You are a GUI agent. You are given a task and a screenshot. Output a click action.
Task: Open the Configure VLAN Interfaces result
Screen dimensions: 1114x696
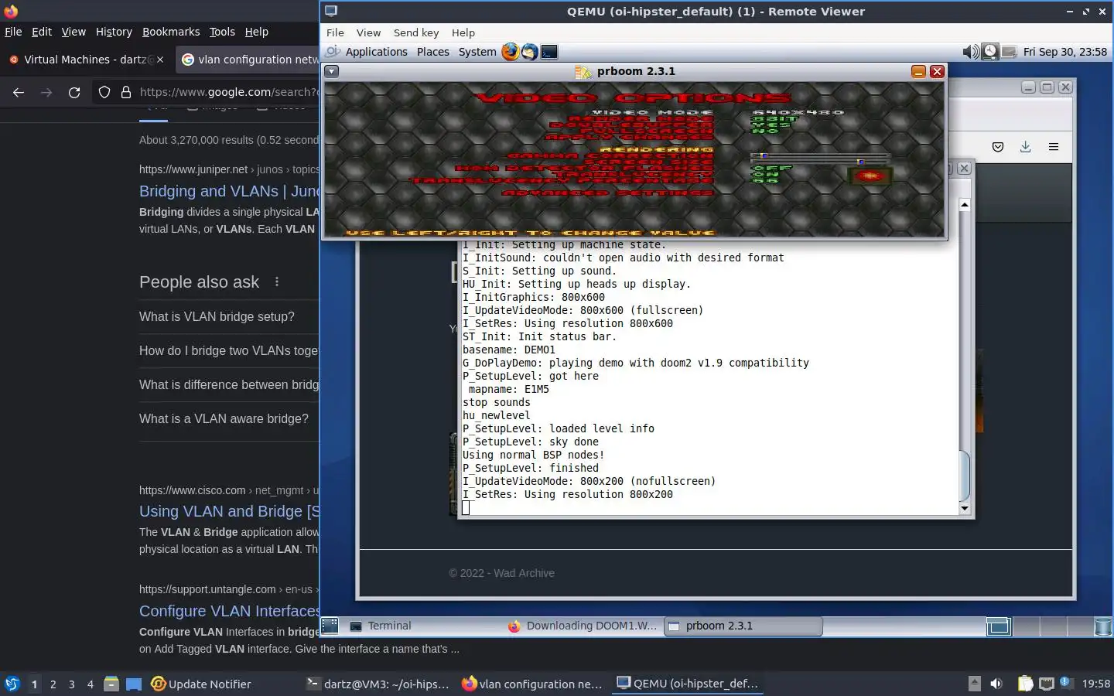229,611
